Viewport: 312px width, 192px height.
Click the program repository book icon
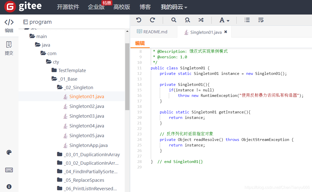point(26,22)
